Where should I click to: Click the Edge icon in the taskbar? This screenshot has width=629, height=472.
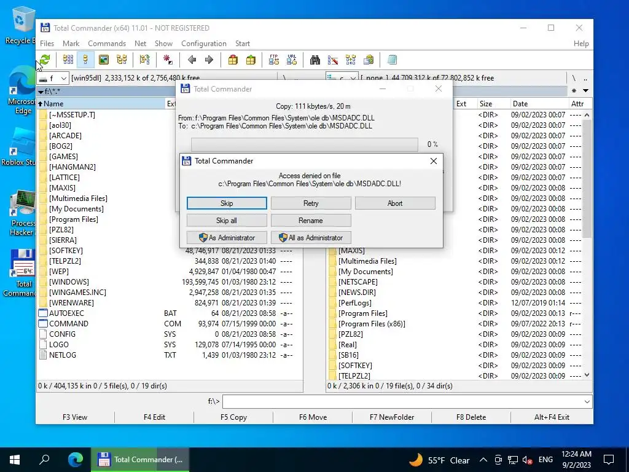(75, 460)
